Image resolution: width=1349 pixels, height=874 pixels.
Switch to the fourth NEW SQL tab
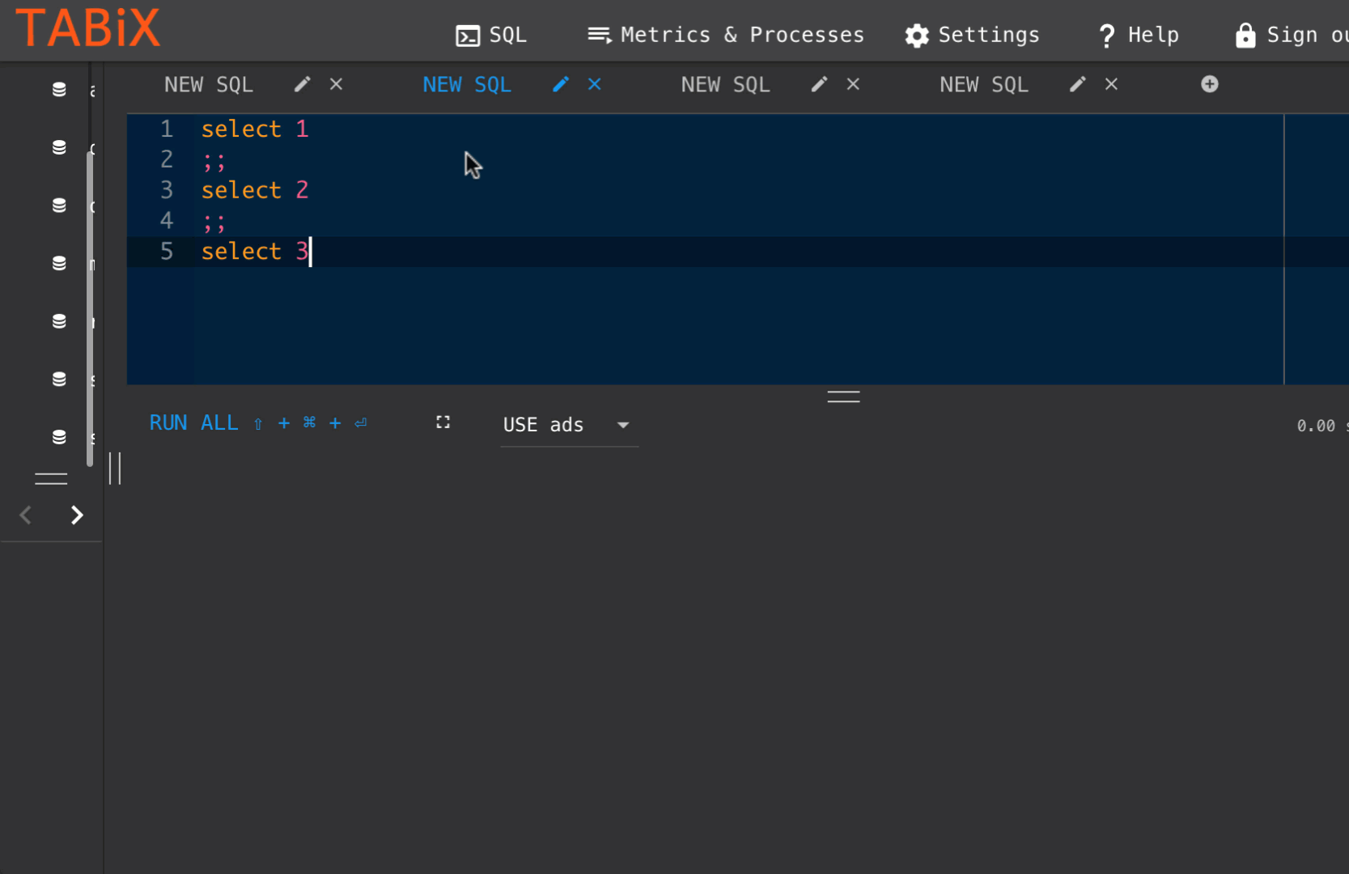coord(984,83)
